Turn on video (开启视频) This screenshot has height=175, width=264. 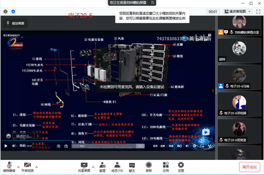27,167
